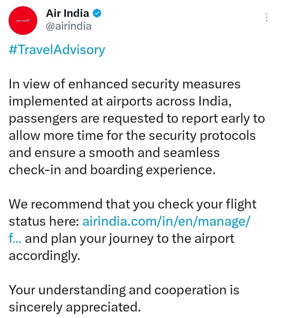
Task: Click the "allow more time for the security protocols" line
Action: coord(132,135)
